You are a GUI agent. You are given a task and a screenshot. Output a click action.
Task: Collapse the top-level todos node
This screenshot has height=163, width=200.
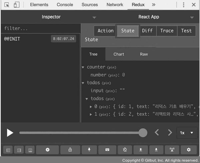[83, 83]
